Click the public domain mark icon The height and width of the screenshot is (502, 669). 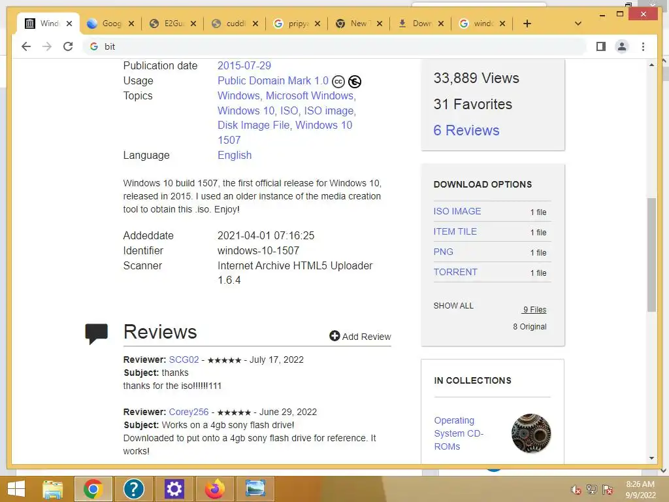tap(355, 81)
